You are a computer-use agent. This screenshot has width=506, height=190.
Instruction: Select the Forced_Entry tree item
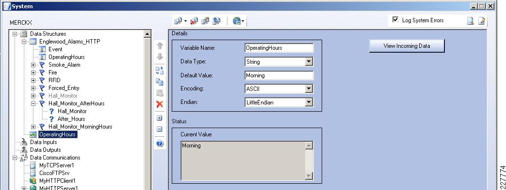pos(64,88)
